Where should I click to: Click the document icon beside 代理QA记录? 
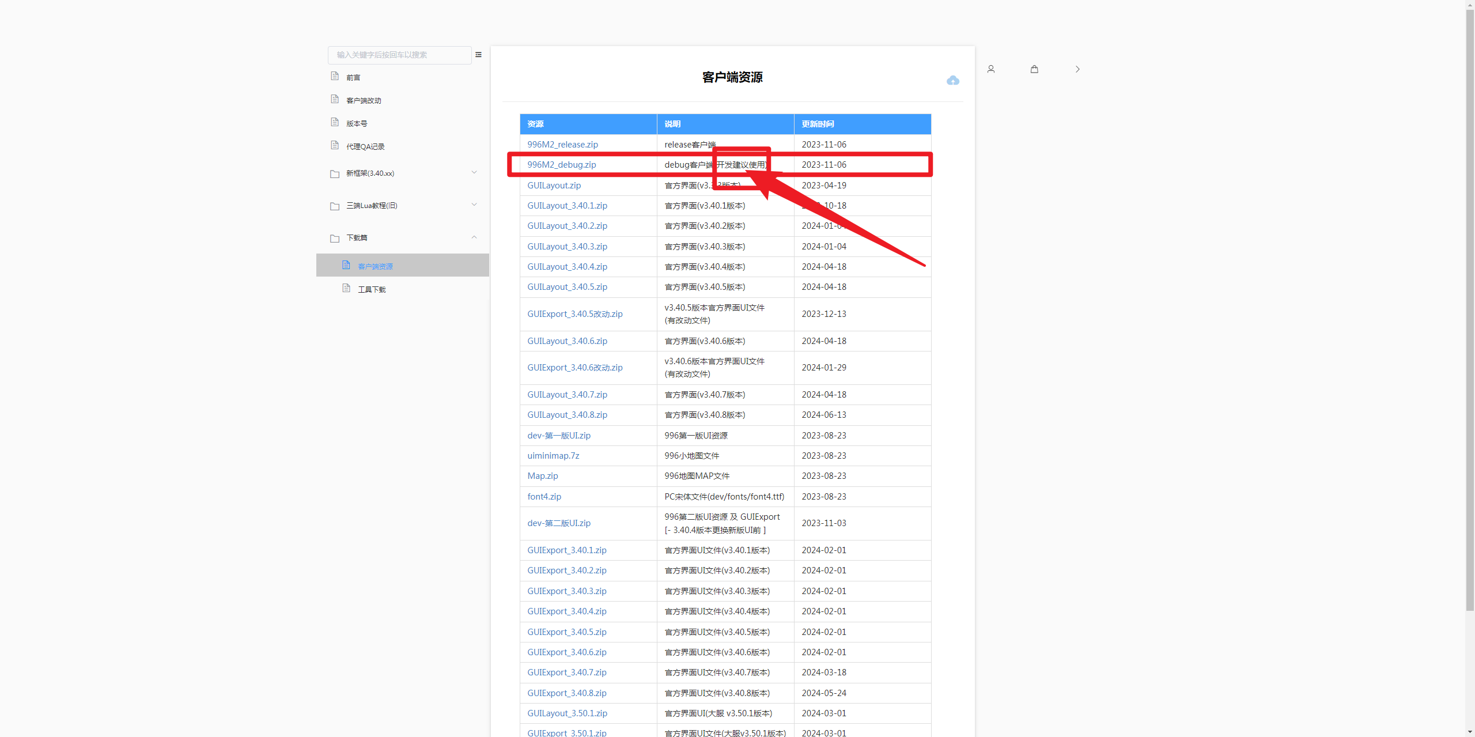[335, 145]
